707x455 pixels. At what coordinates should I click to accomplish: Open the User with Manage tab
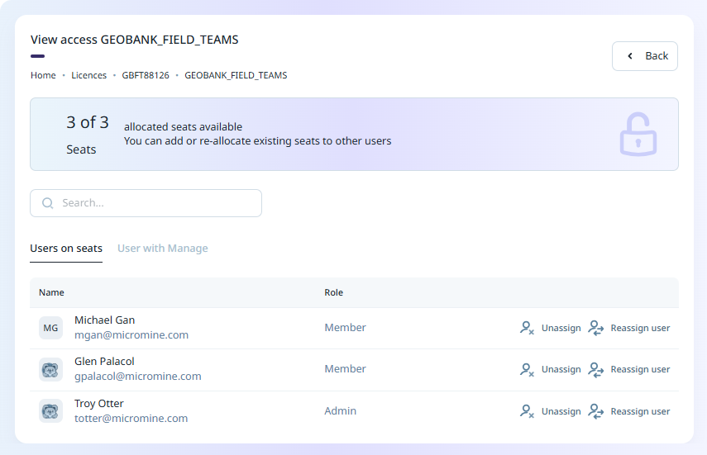pyautogui.click(x=163, y=249)
